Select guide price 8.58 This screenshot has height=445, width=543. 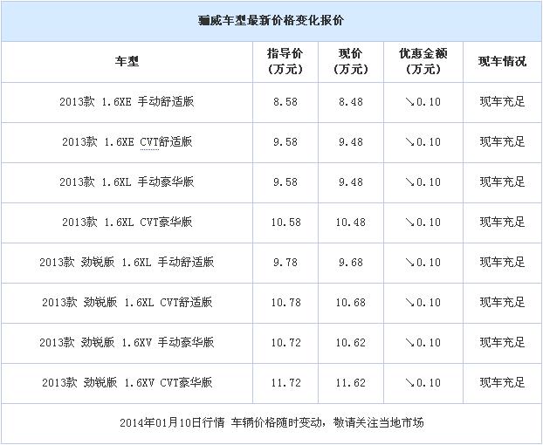pos(285,102)
